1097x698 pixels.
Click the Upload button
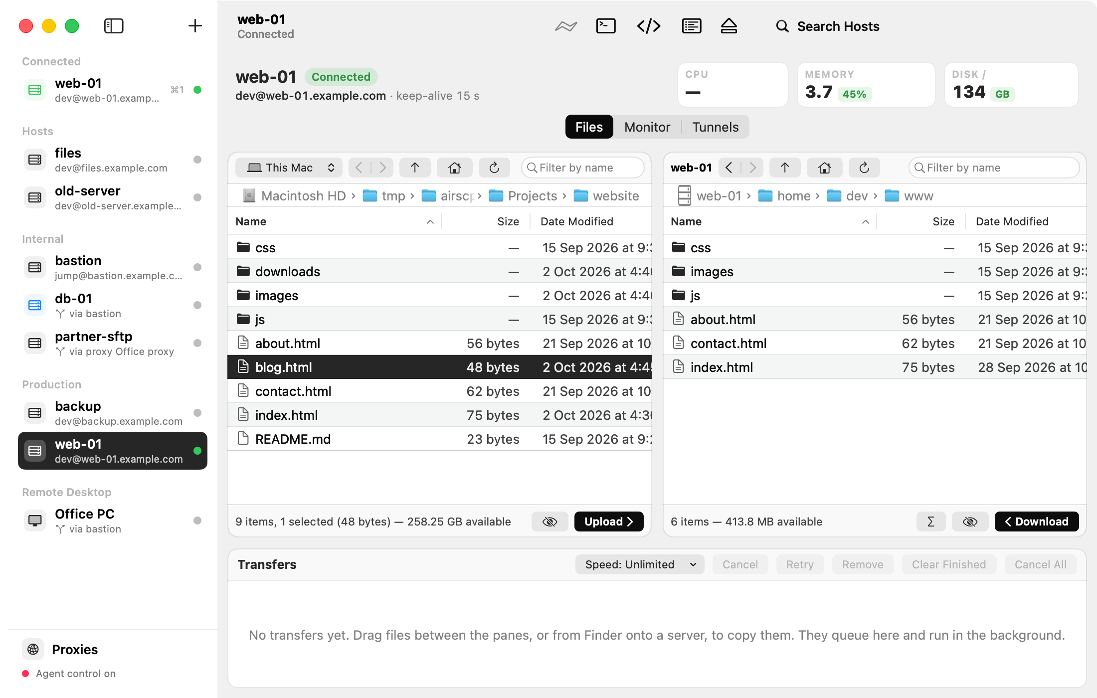coord(609,522)
